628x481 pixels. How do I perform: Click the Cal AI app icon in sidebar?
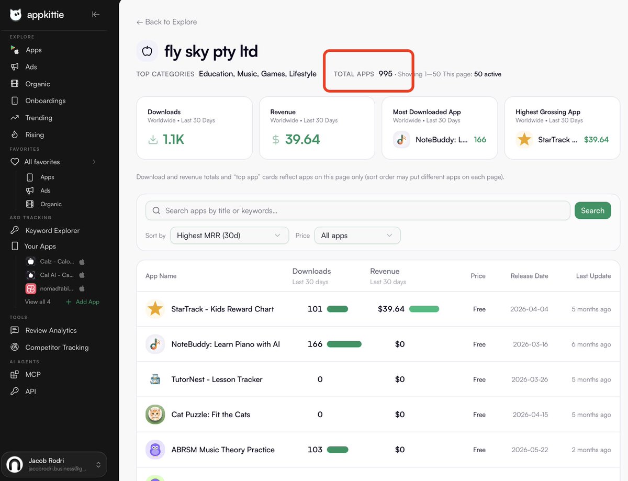(30, 275)
